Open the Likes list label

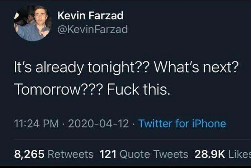click(x=240, y=154)
